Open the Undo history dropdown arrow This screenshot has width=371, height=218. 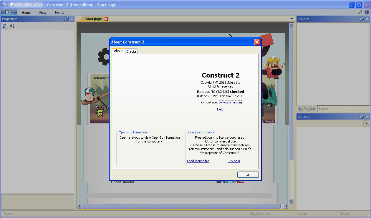click(x=23, y=5)
